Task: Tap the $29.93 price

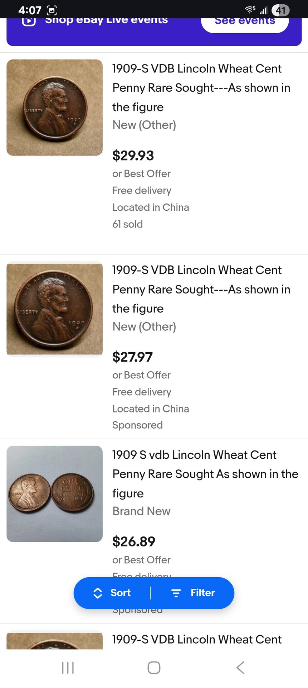Action: coord(133,156)
